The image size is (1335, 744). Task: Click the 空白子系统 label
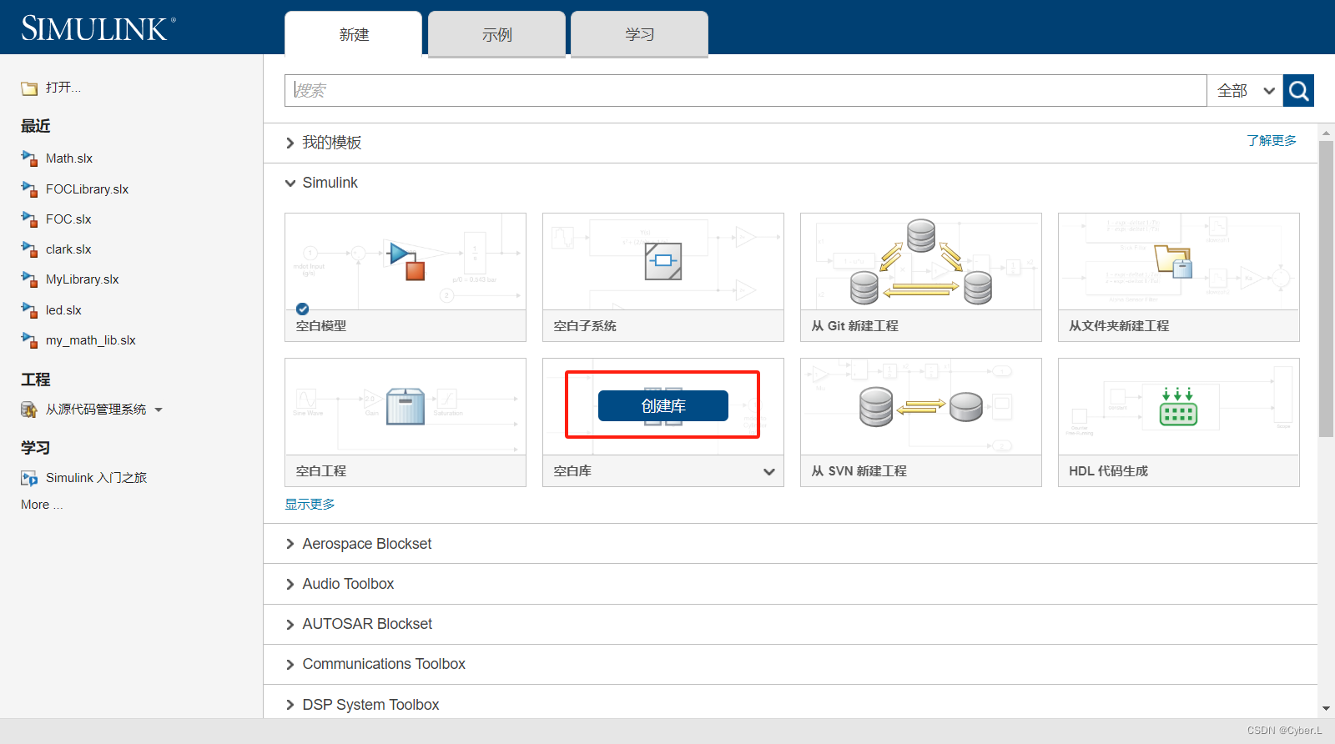coord(585,326)
